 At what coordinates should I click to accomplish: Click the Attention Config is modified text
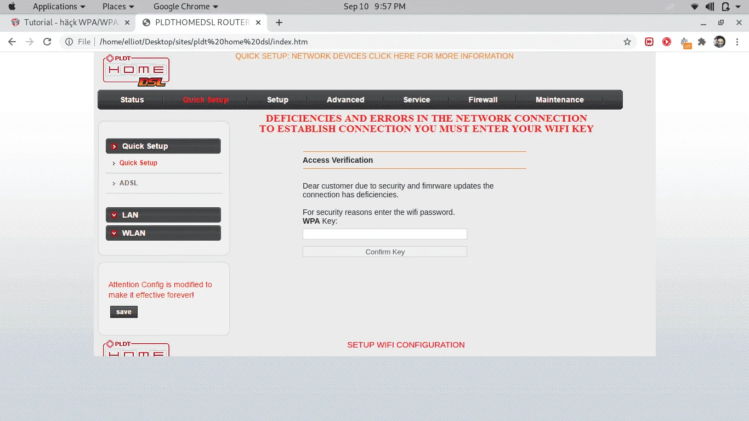pos(160,290)
